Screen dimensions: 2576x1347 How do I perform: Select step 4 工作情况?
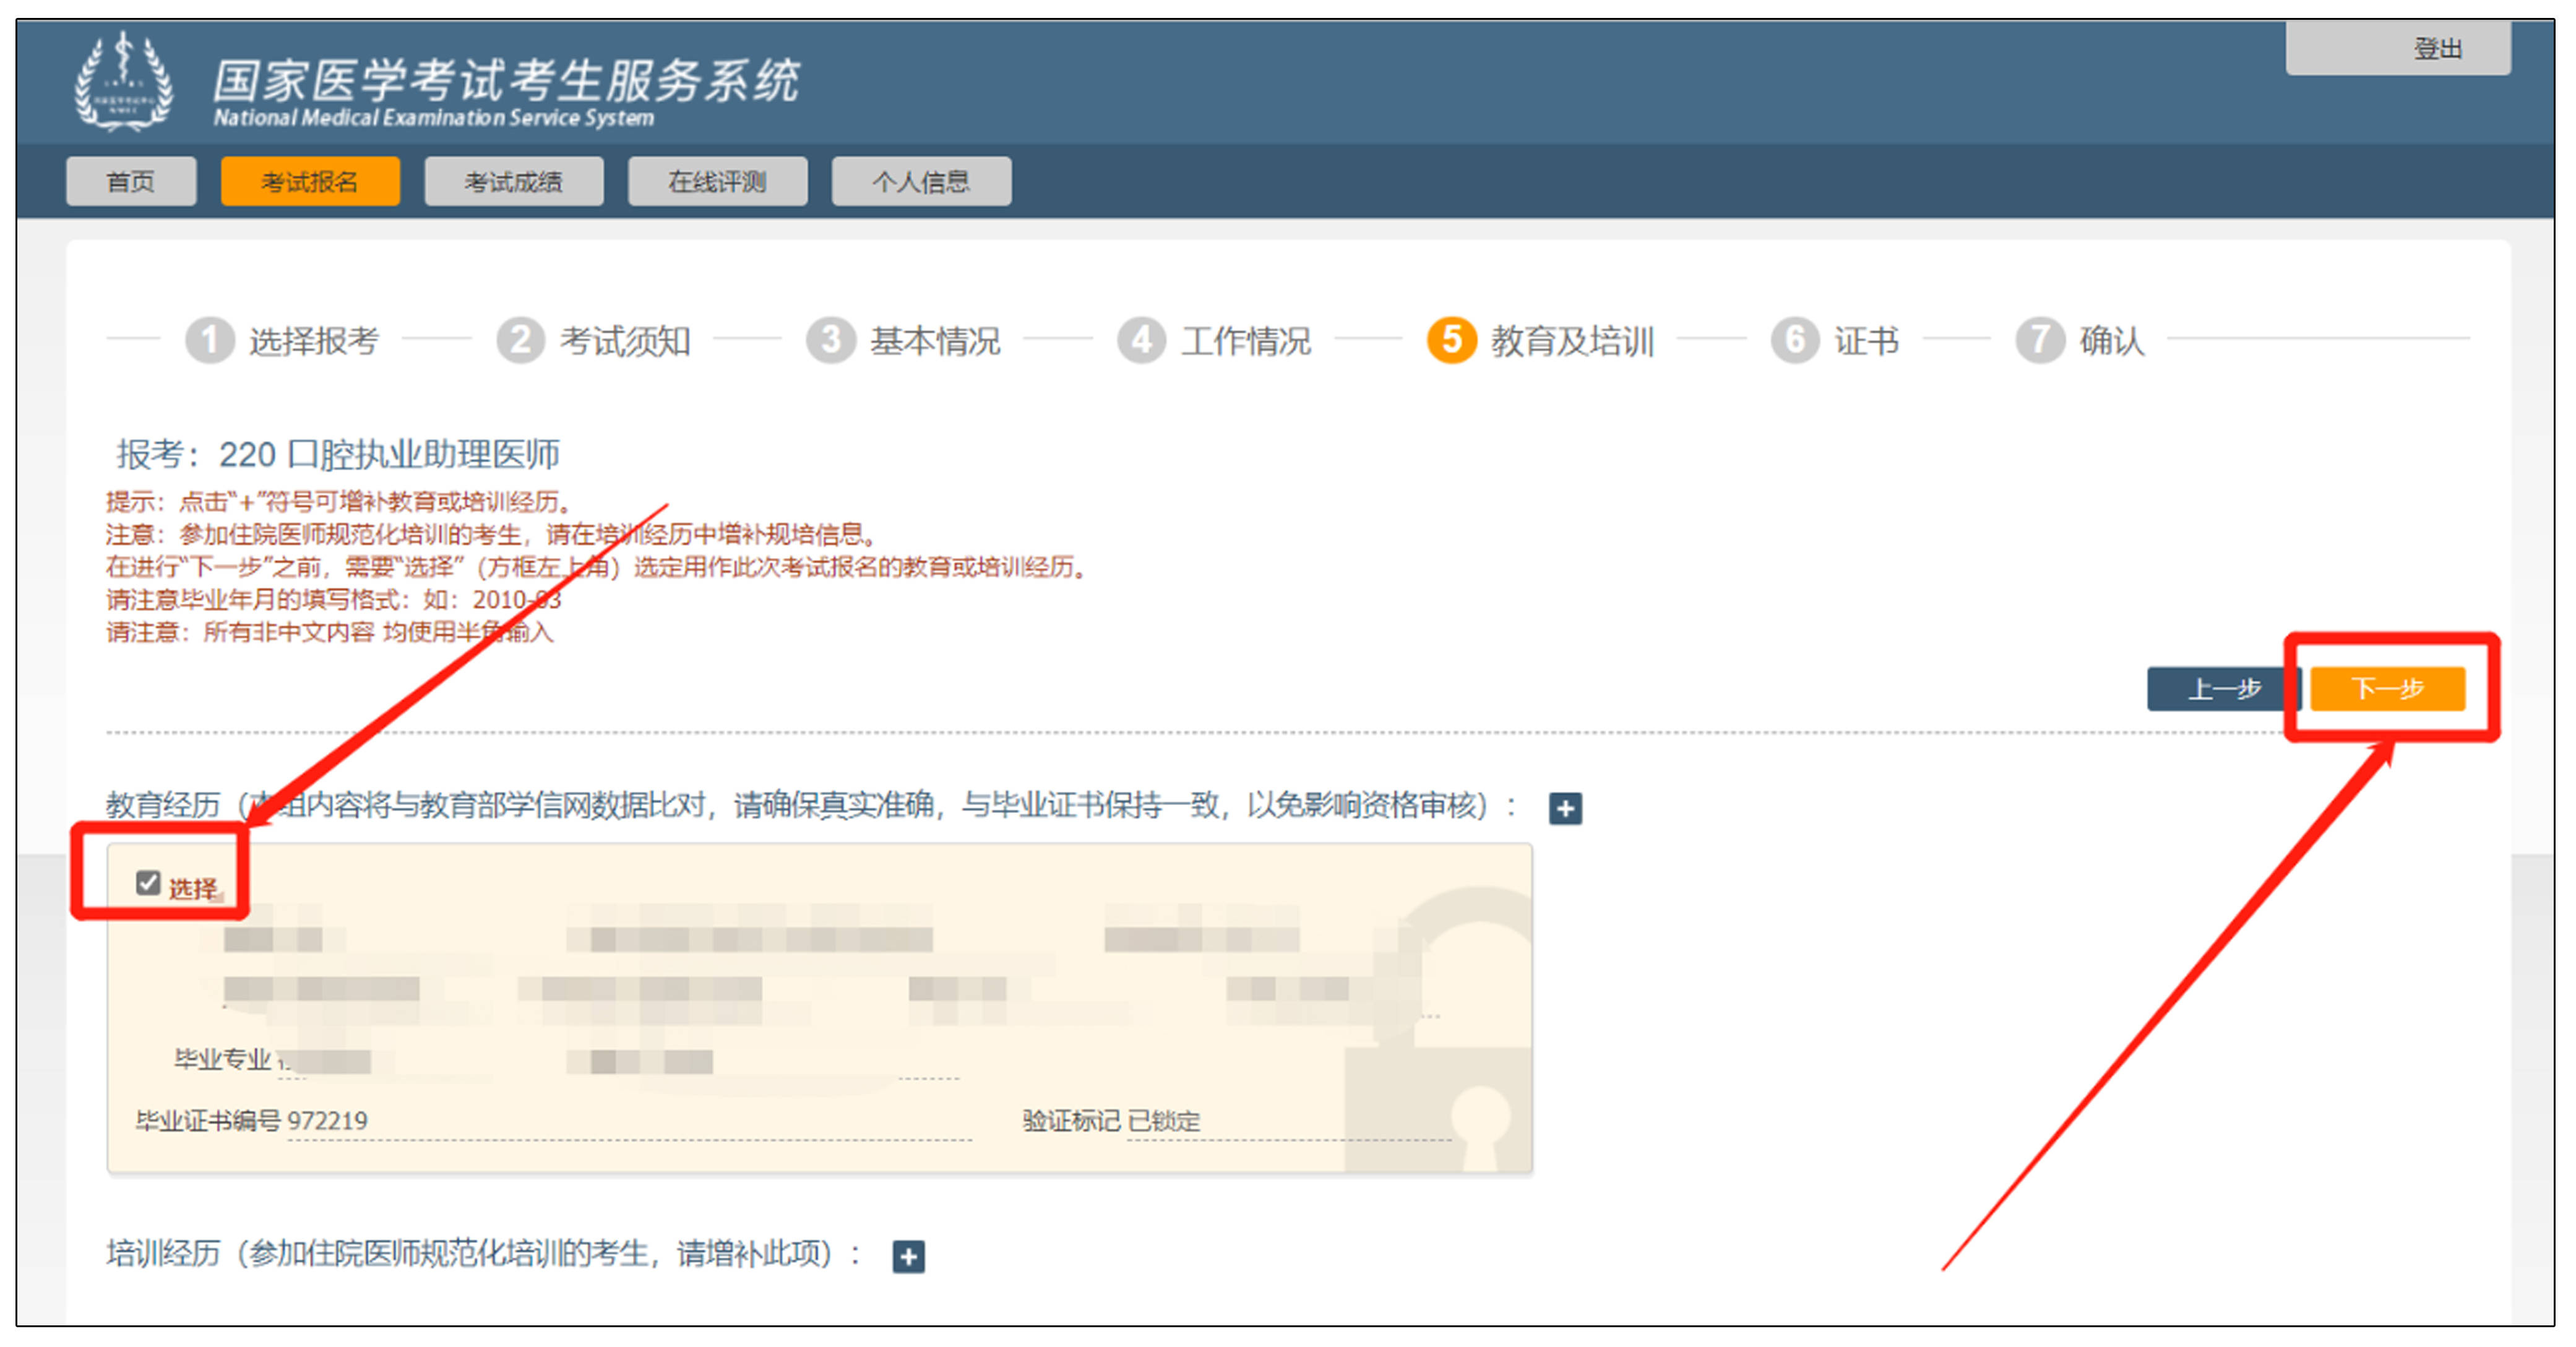pyautogui.click(x=1214, y=341)
